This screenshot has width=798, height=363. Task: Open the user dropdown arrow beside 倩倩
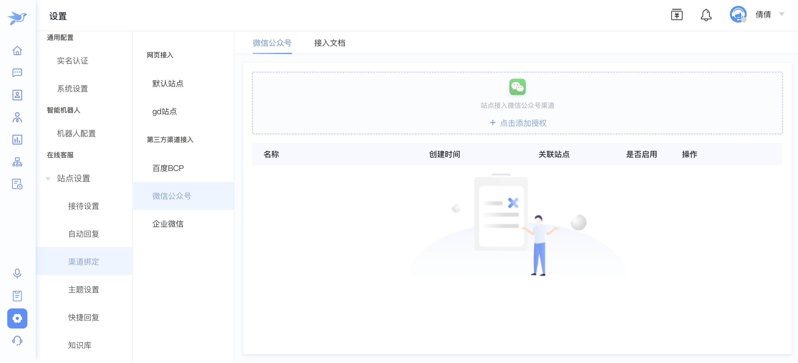click(782, 14)
